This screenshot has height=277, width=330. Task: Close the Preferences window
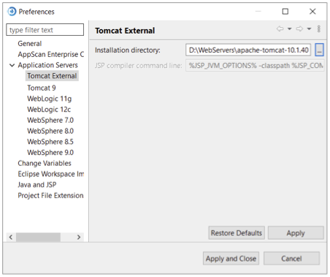(x=312, y=12)
